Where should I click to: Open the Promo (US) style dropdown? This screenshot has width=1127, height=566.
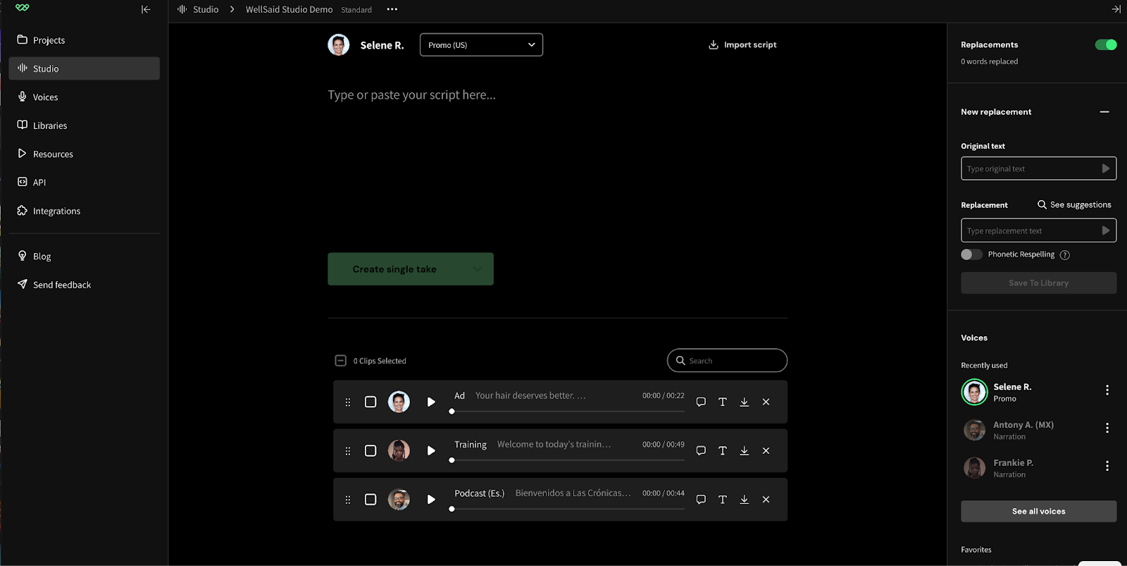tap(481, 44)
